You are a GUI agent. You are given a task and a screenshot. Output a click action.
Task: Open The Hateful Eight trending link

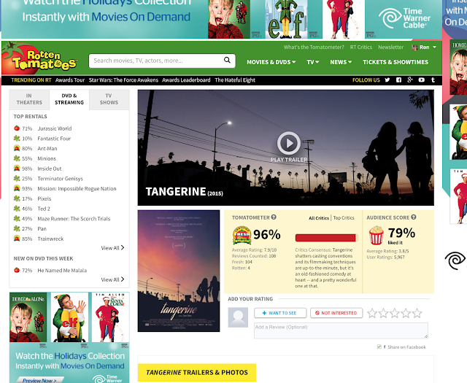pos(235,80)
